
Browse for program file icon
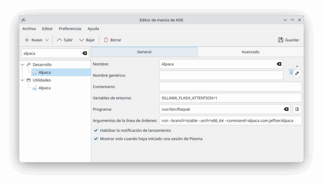[297, 109]
